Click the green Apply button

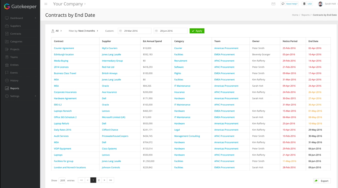(x=197, y=31)
